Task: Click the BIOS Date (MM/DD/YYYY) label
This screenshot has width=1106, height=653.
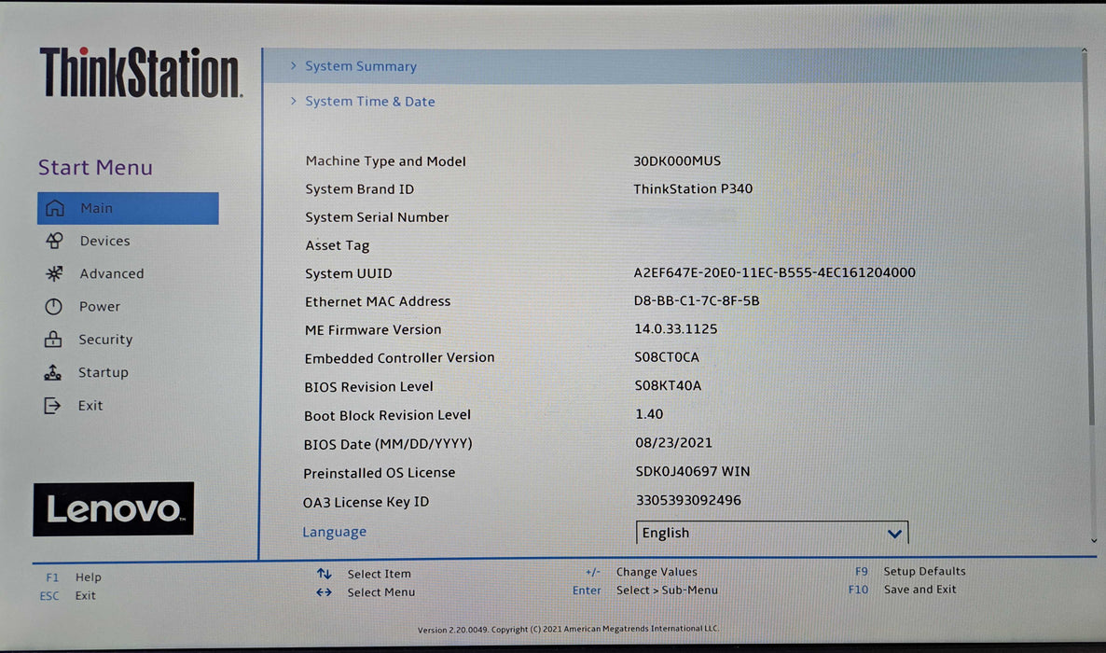Action: tap(387, 444)
